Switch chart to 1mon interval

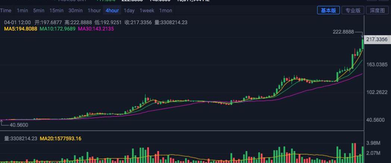(x=166, y=10)
